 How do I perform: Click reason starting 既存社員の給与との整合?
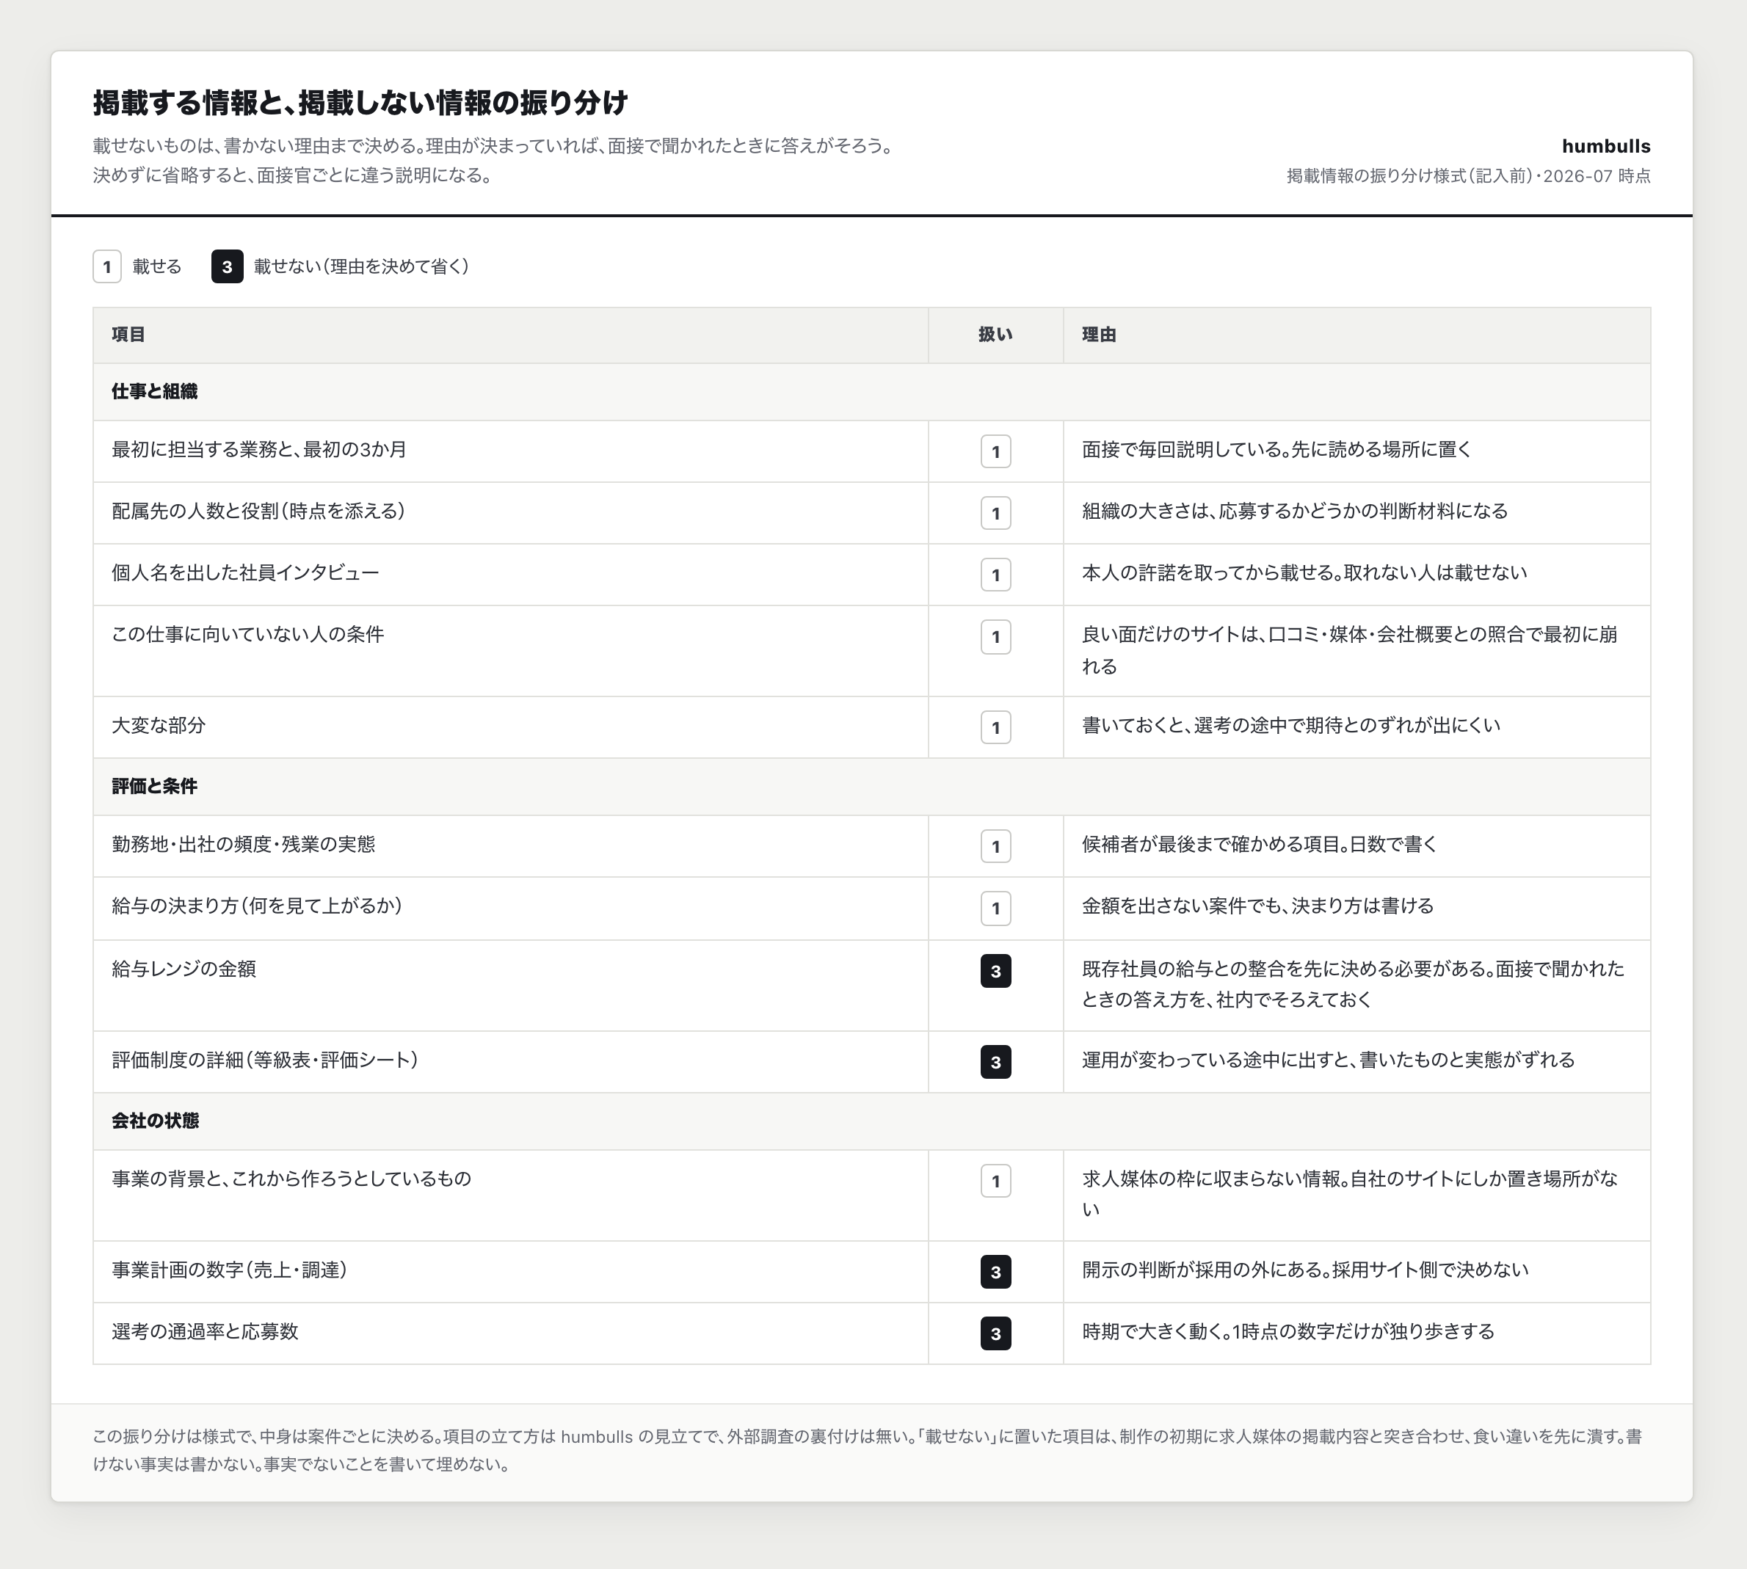click(1353, 985)
